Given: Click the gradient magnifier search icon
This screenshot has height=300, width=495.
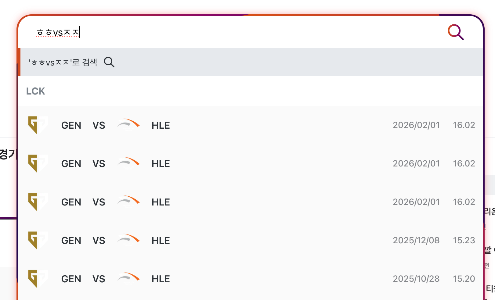Looking at the screenshot, I should [456, 32].
